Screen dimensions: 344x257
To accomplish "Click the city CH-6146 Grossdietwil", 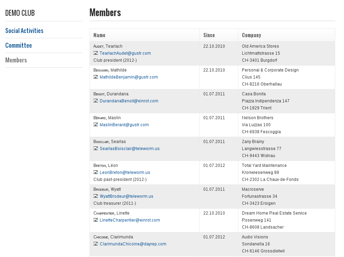I will (x=263, y=251).
